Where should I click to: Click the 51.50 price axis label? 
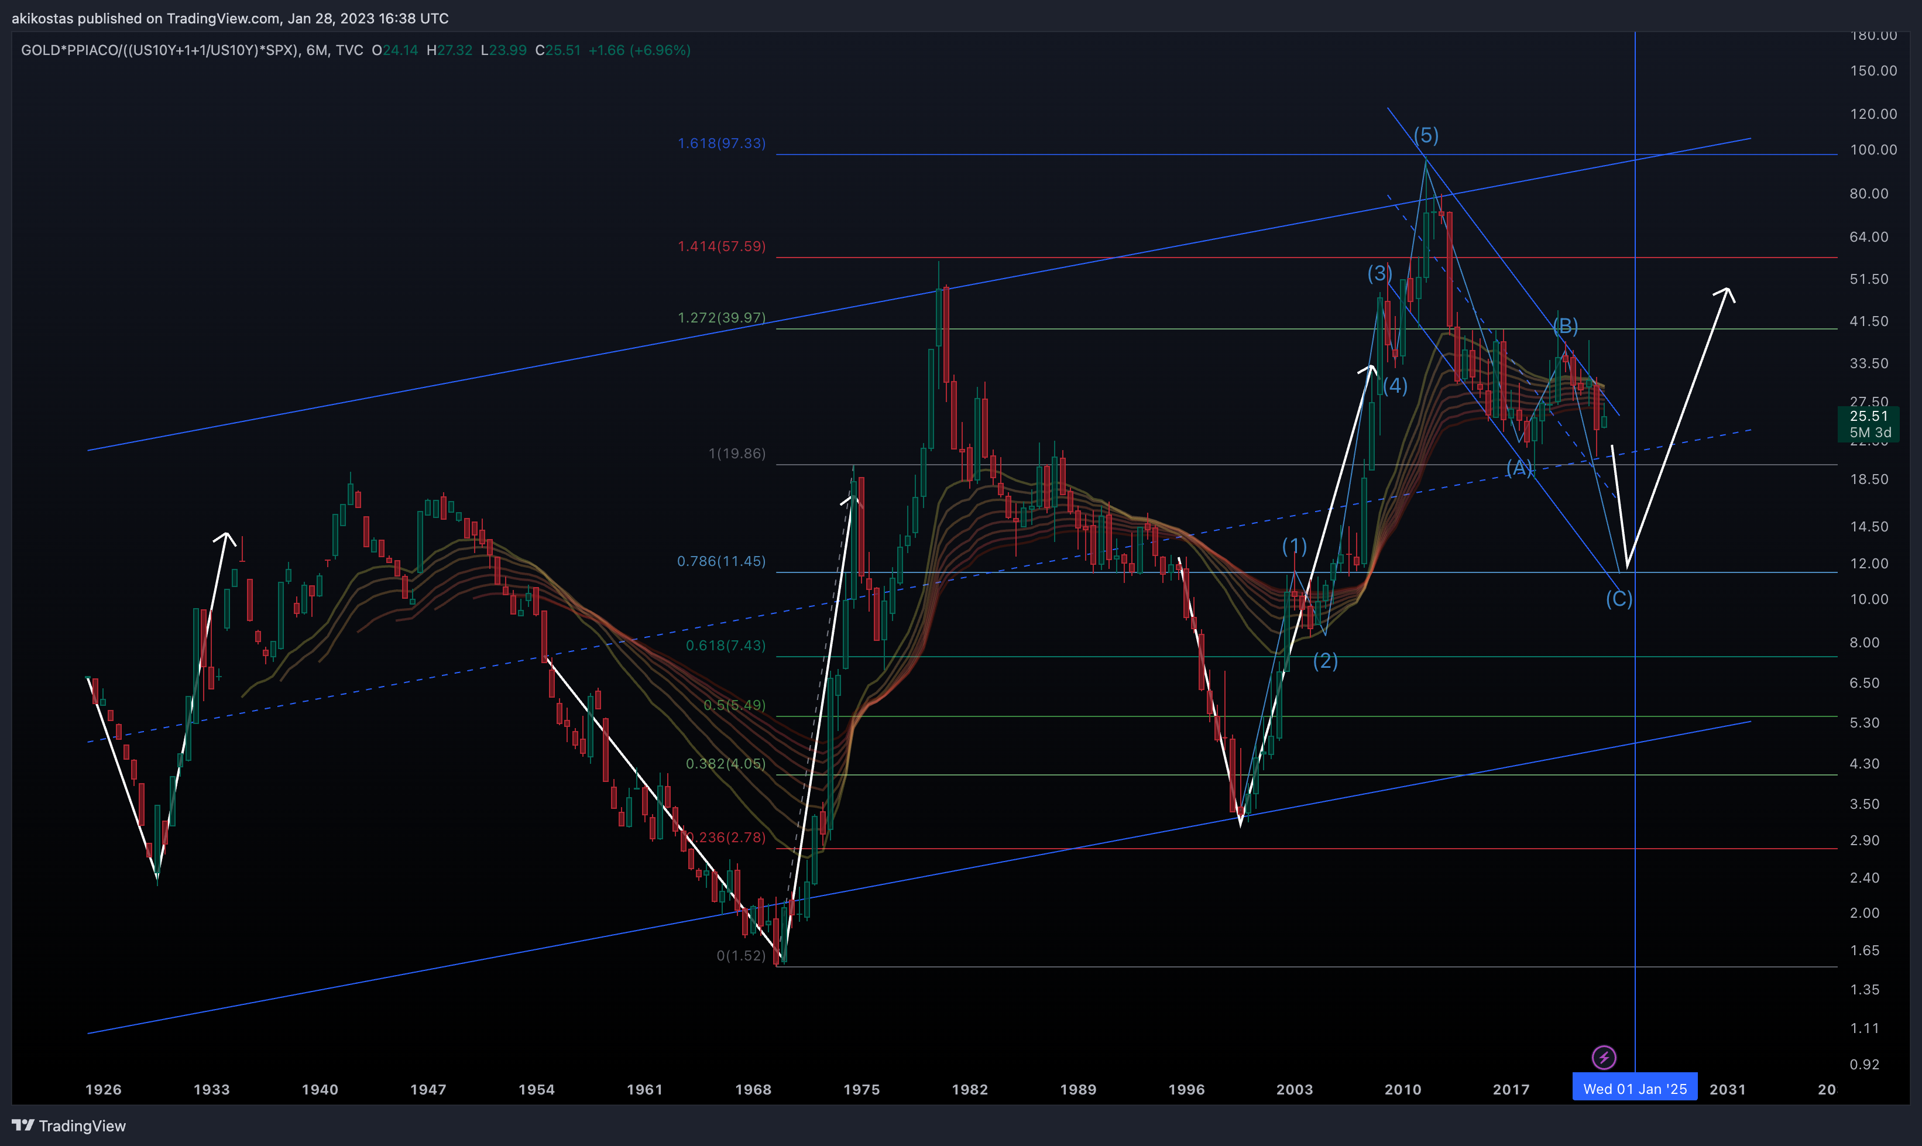coord(1869,280)
